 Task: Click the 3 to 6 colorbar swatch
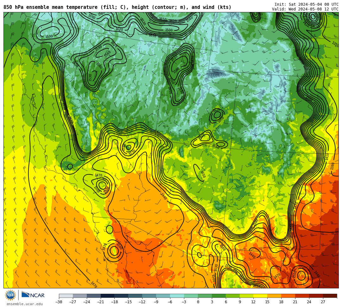coord(219,296)
